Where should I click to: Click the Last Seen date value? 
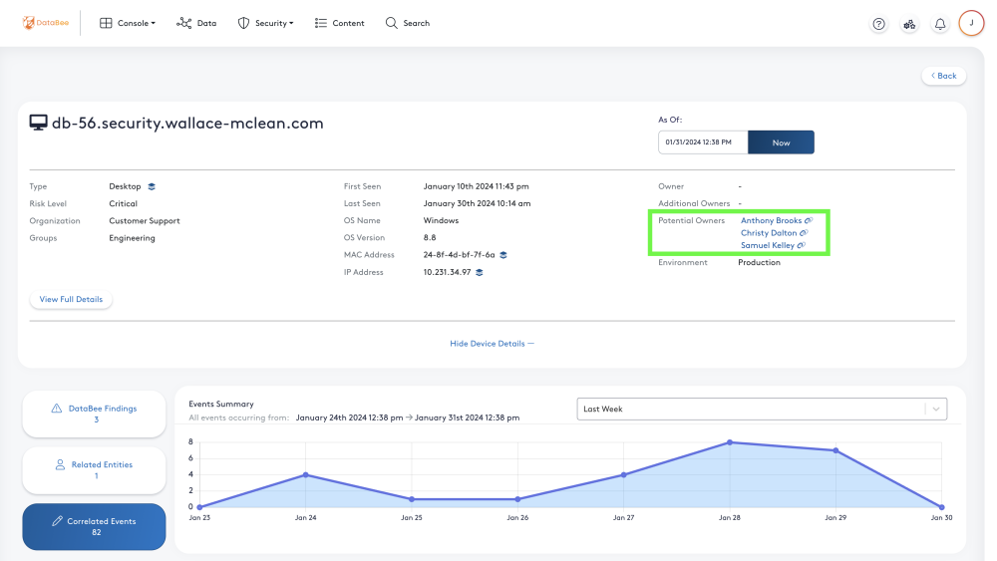(x=477, y=204)
